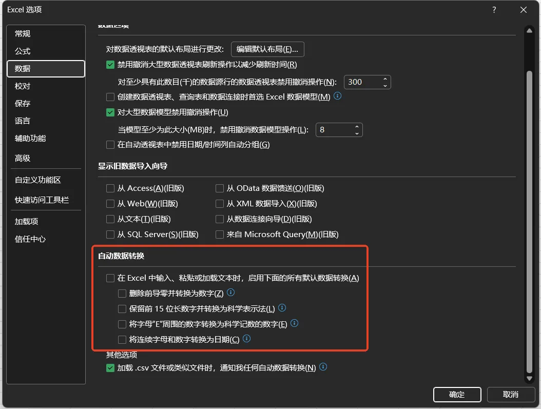
Task: Check 从文本(T)(旧版) option
Action: click(x=110, y=219)
